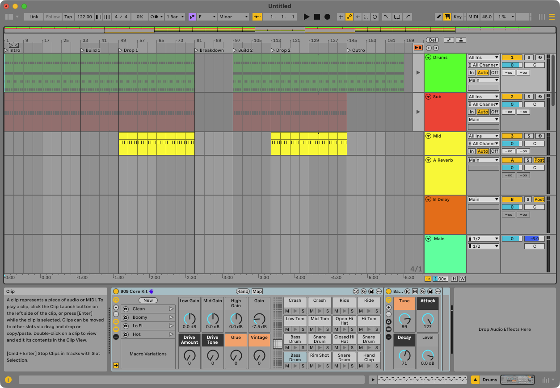Toggle Computer MIDI Keyboard icon
The width and height of the screenshot is (560, 388).
coord(447,17)
